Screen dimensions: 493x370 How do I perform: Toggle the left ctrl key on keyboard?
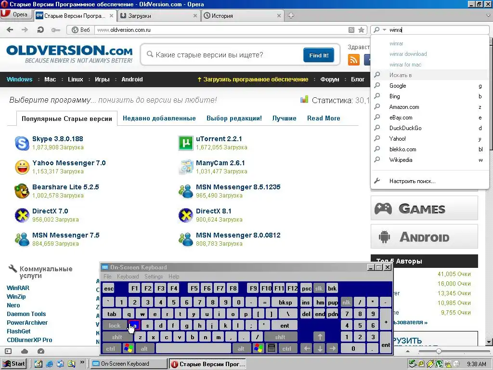click(110, 348)
